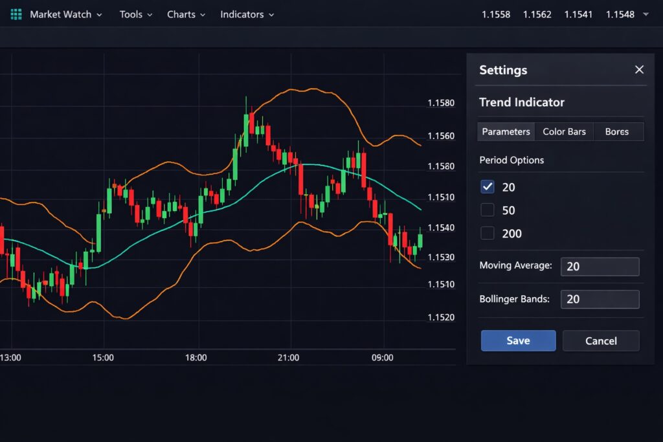
Task: Close the Settings panel
Action: coord(639,69)
